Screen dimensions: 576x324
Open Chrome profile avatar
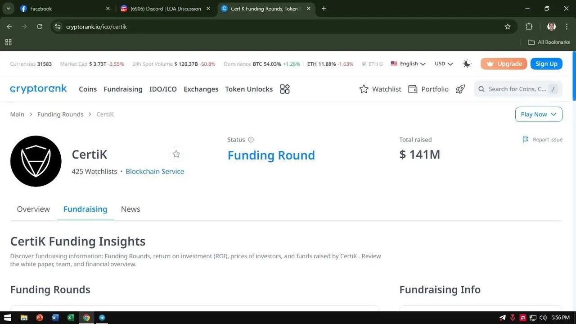tap(551, 27)
